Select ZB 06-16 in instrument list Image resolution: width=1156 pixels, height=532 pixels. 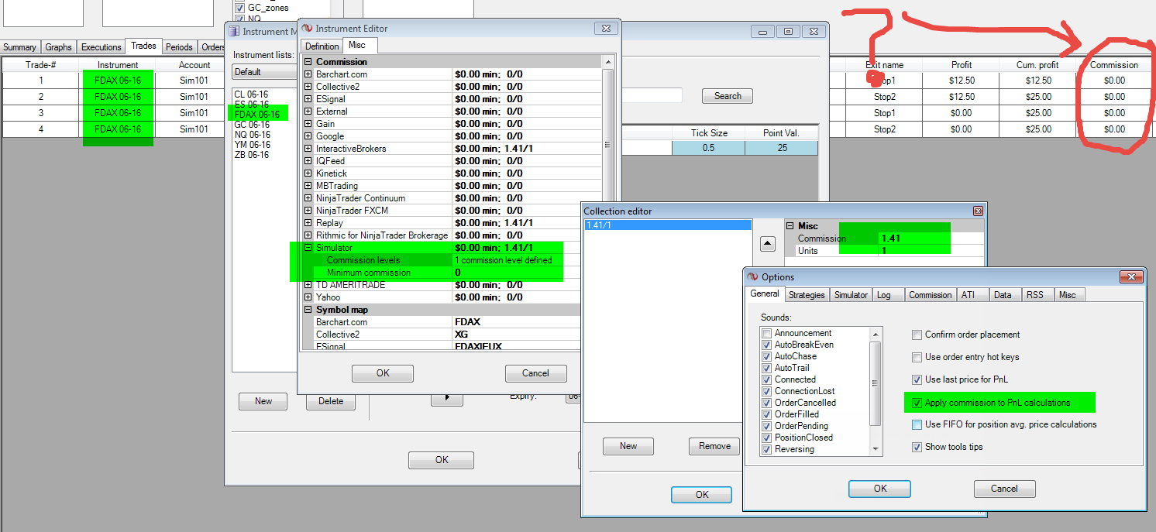(x=252, y=155)
